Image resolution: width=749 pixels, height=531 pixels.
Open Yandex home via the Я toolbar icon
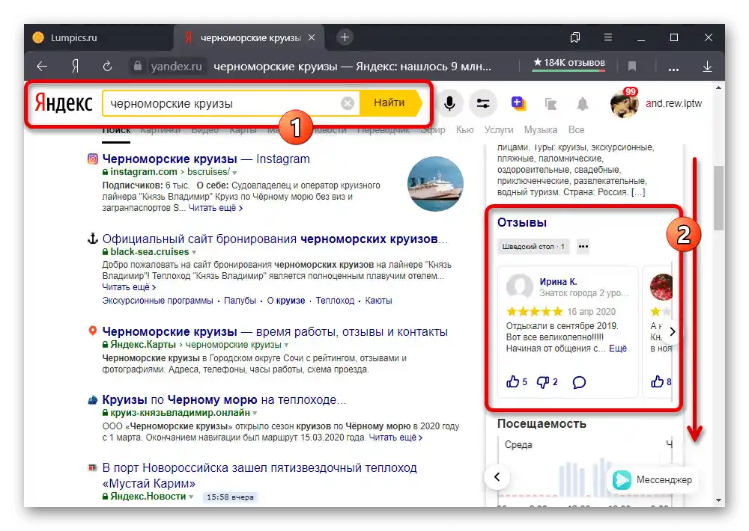click(x=75, y=67)
